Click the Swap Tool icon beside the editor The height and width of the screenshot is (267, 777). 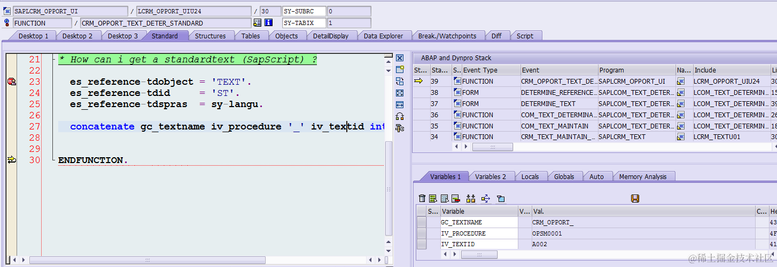pyautogui.click(x=399, y=81)
